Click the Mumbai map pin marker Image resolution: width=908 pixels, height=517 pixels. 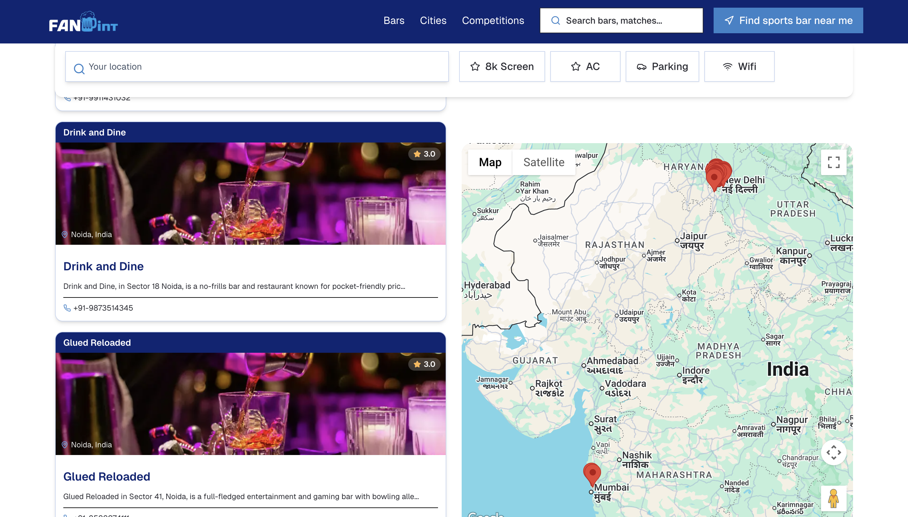coord(592,473)
